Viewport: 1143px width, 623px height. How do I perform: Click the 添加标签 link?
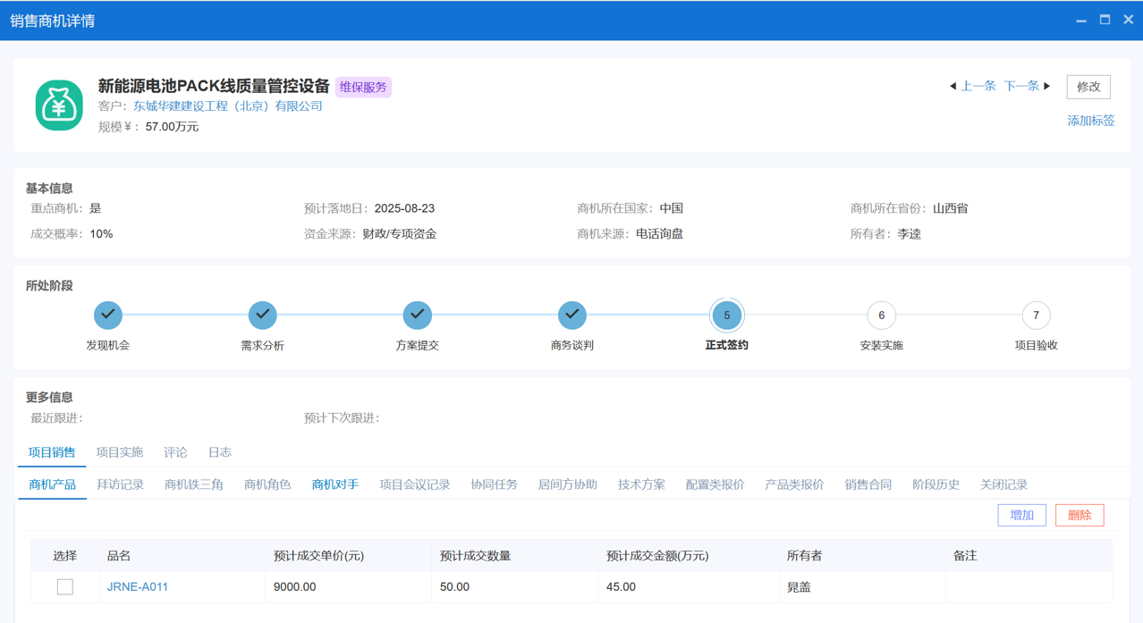1091,120
